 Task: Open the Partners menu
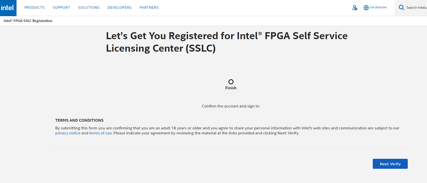click(x=149, y=8)
